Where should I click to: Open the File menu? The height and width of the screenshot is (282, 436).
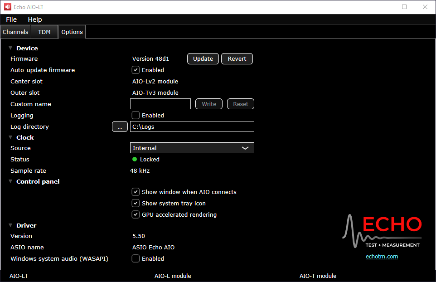(11, 19)
